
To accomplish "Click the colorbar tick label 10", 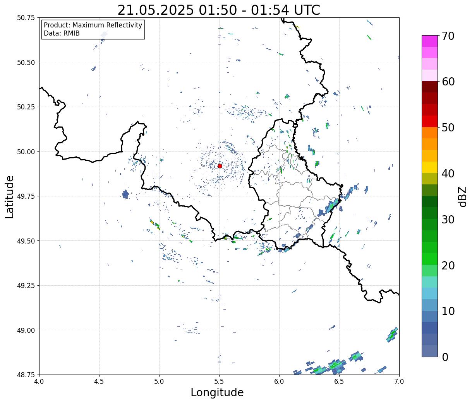I will [x=448, y=311].
